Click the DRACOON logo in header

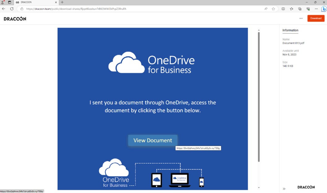15,19
